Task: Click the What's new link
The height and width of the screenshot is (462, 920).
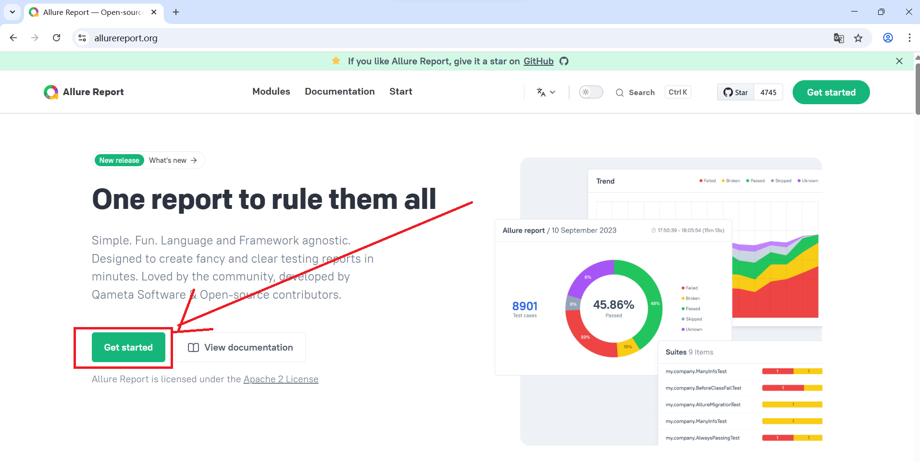Action: [173, 160]
